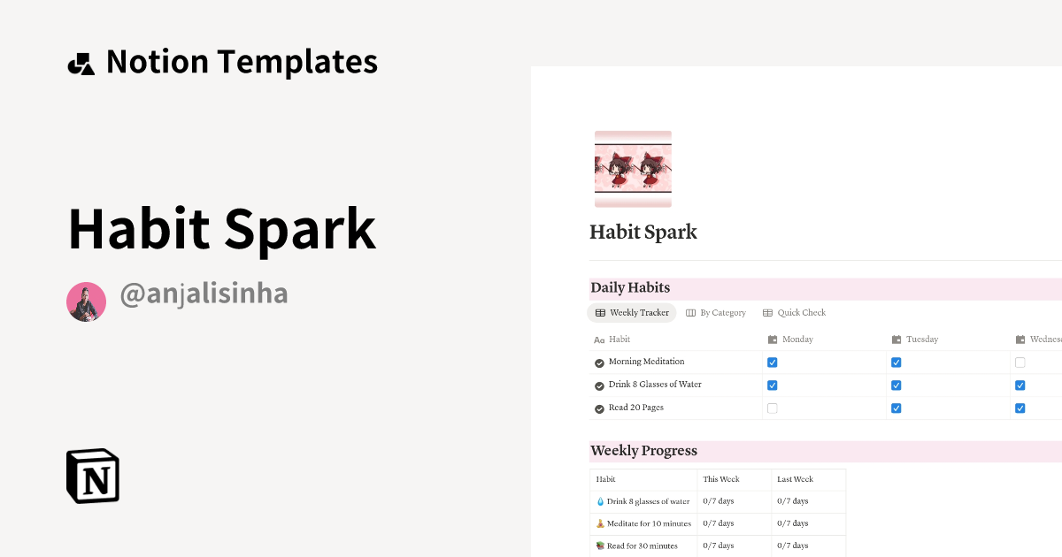
Task: Open the Quick Check tab
Action: tap(794, 312)
